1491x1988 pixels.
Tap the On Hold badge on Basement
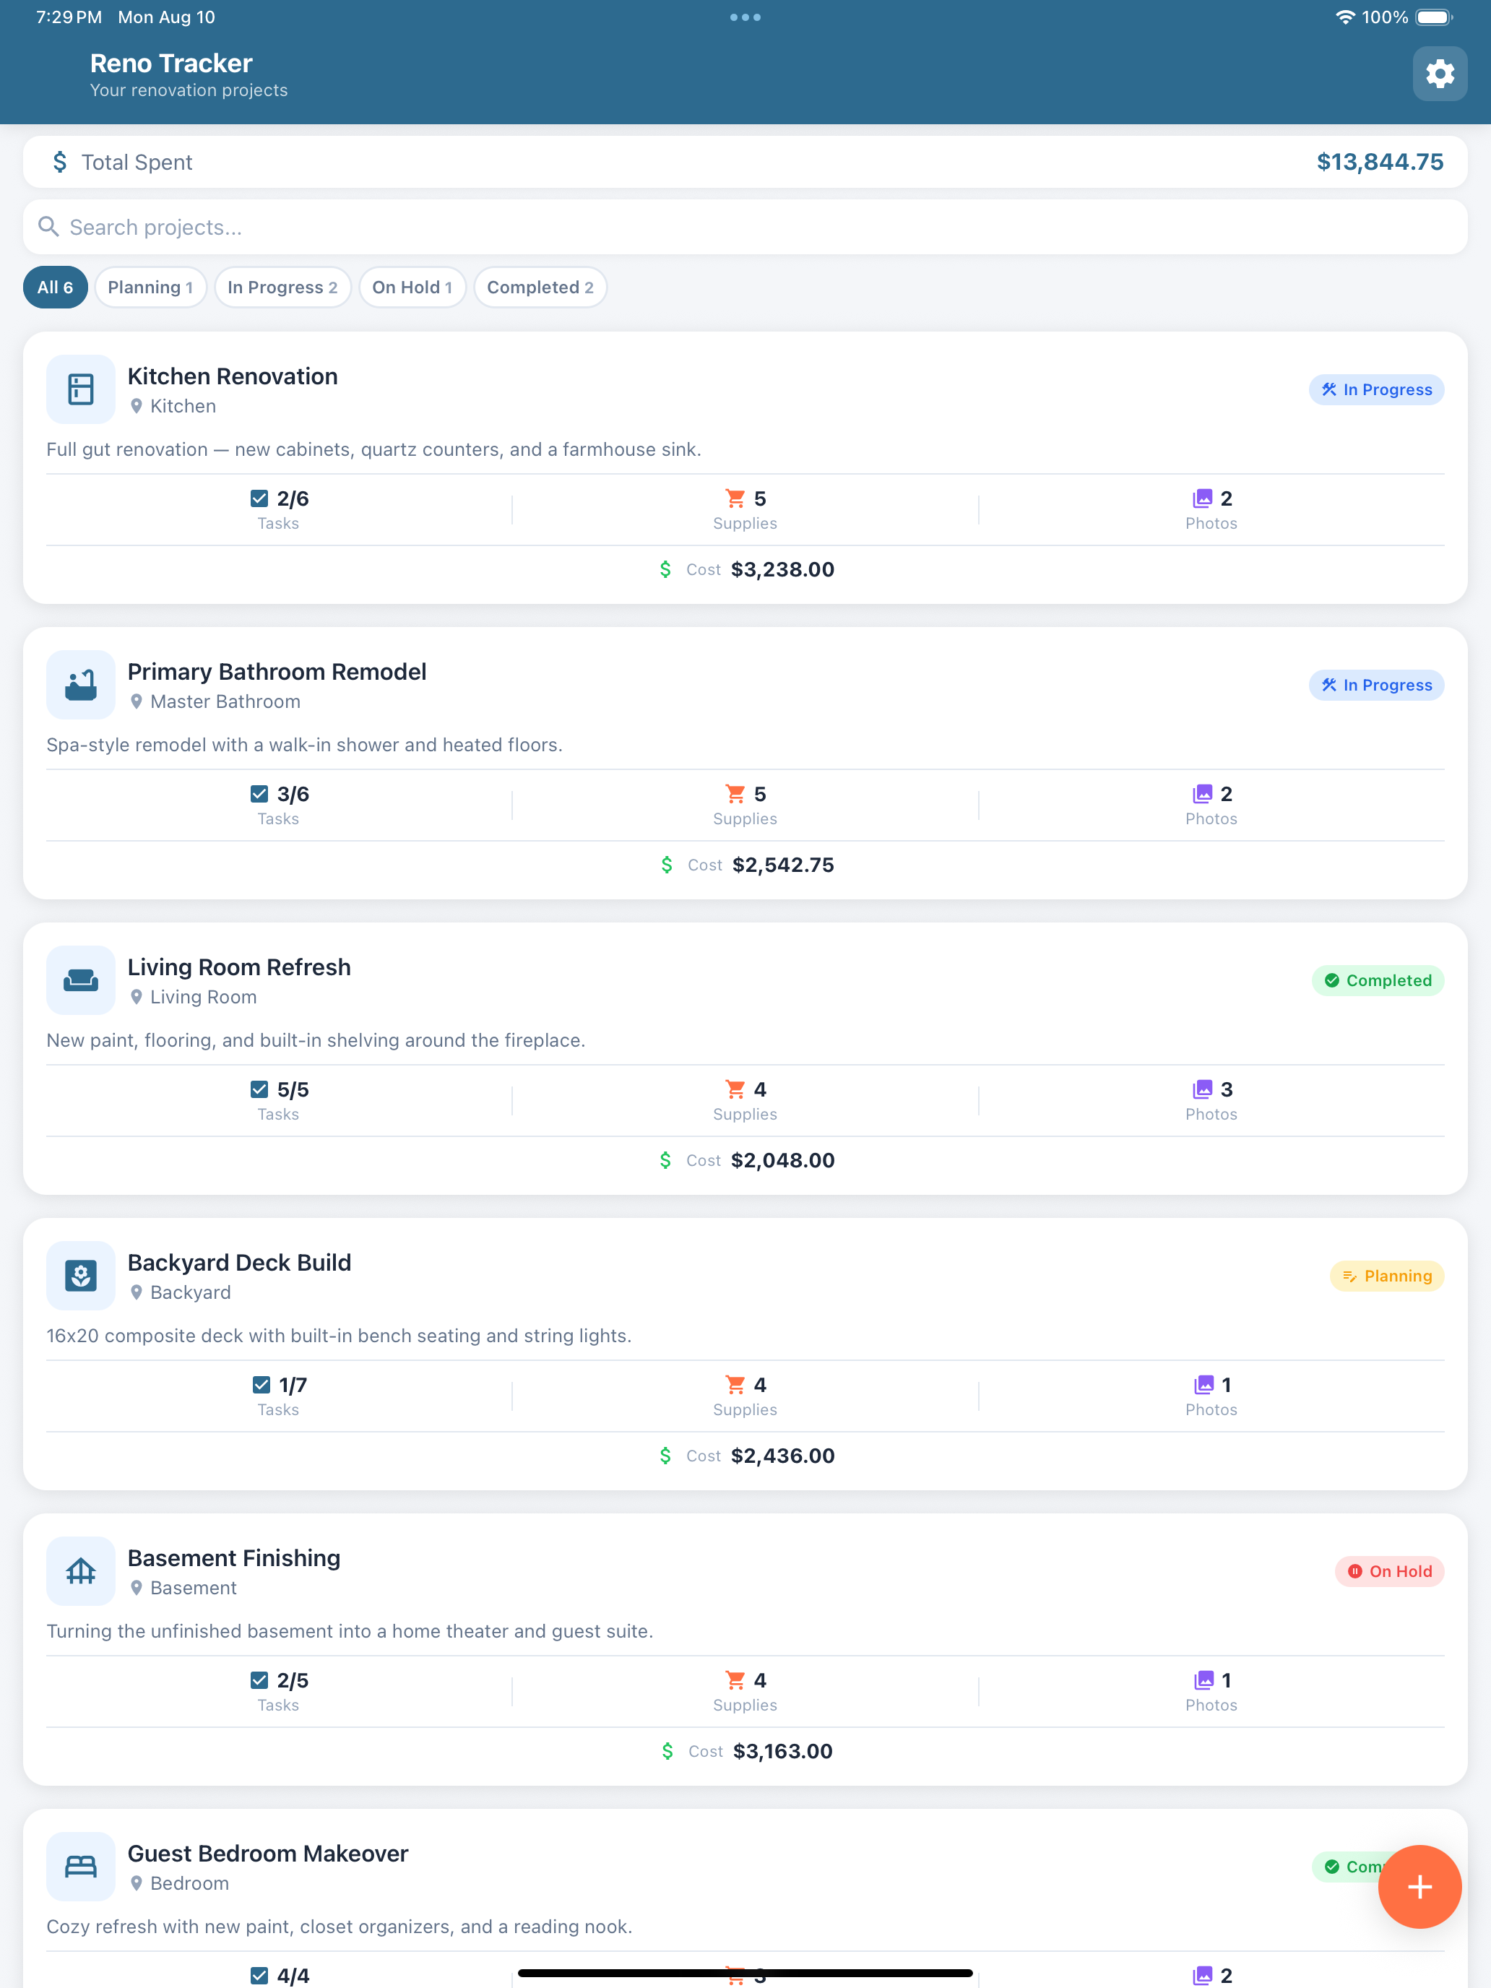[1389, 1571]
